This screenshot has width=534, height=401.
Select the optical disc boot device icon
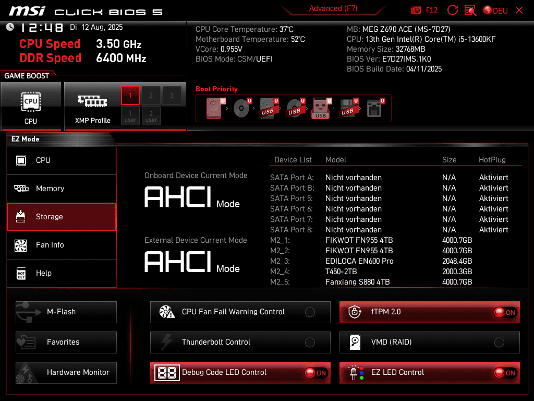click(242, 108)
